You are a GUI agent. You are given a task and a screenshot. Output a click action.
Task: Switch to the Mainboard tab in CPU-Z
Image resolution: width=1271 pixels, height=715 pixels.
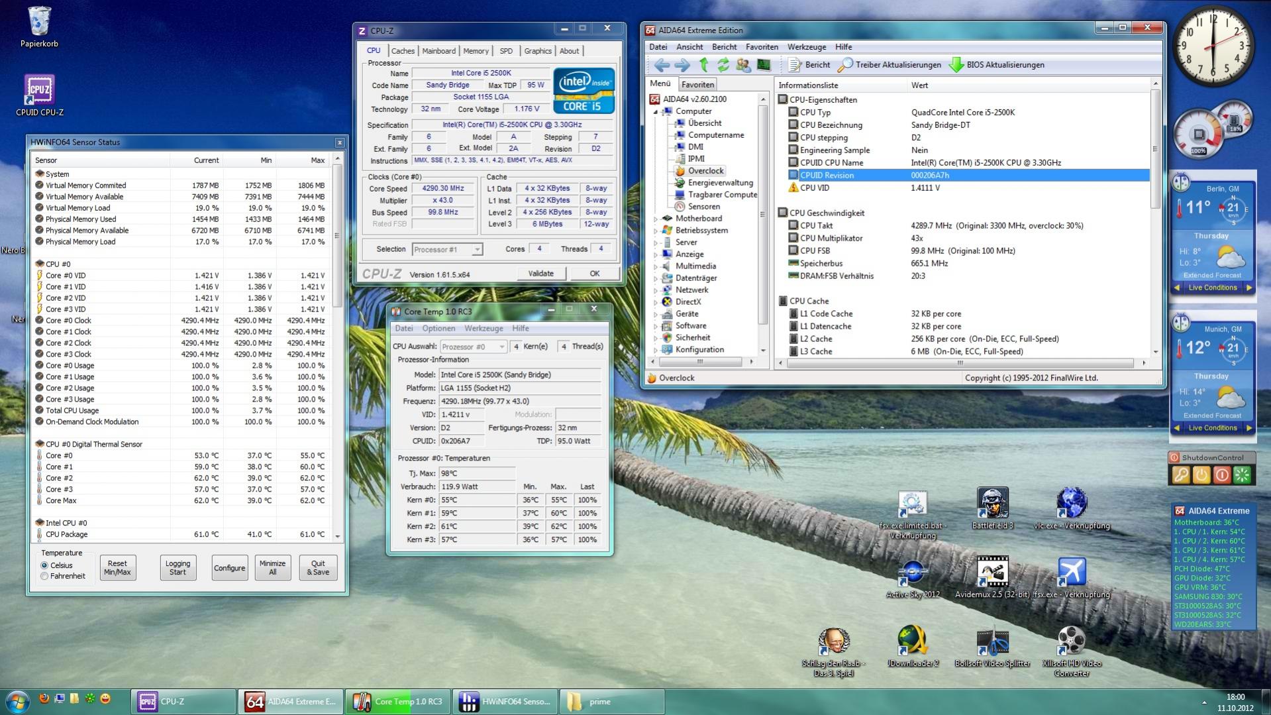coord(438,51)
